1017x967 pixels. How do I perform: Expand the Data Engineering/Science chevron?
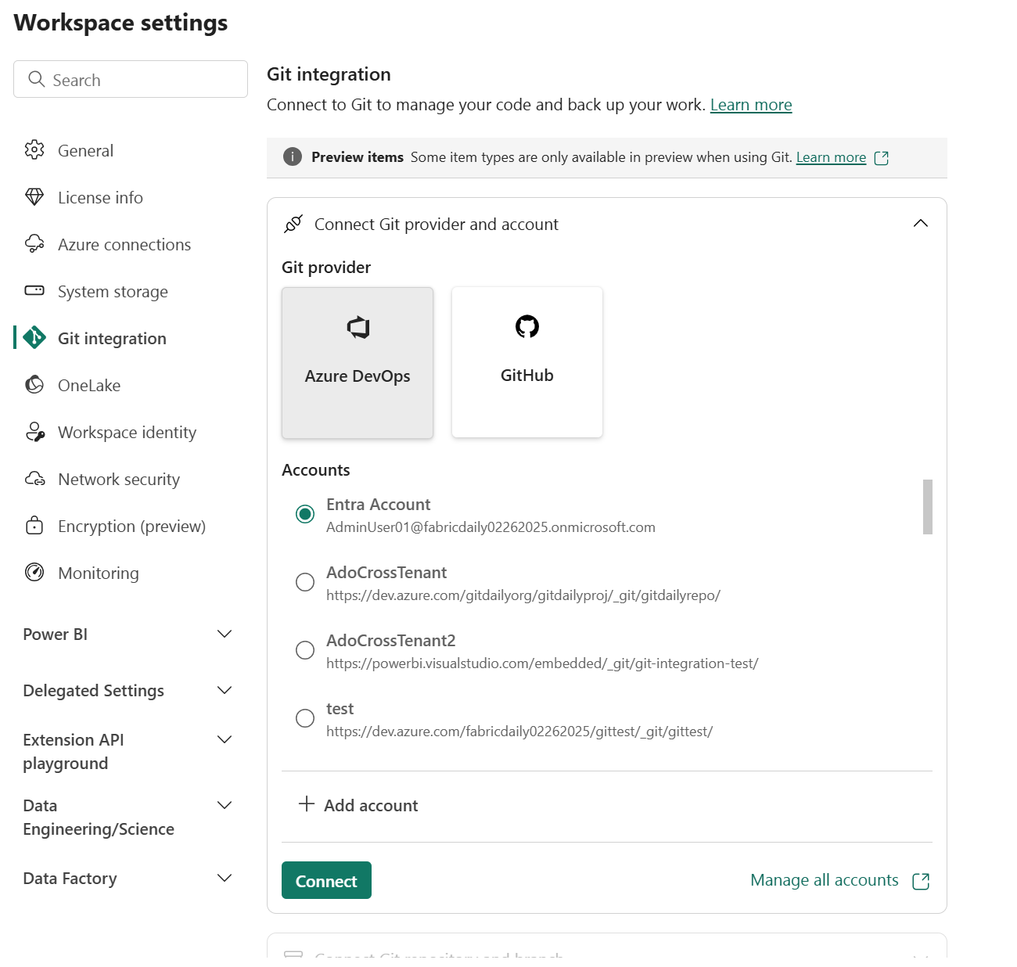click(x=225, y=805)
